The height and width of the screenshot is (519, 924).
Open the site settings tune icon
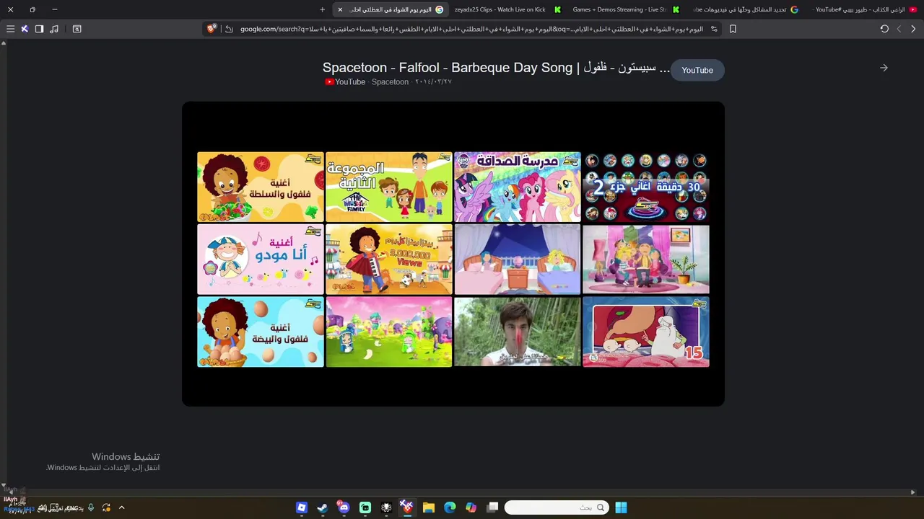coord(714,29)
